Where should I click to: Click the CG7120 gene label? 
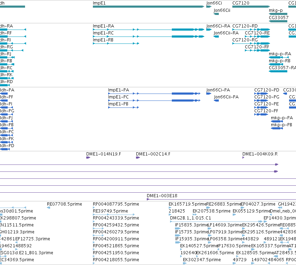tap(241, 3)
